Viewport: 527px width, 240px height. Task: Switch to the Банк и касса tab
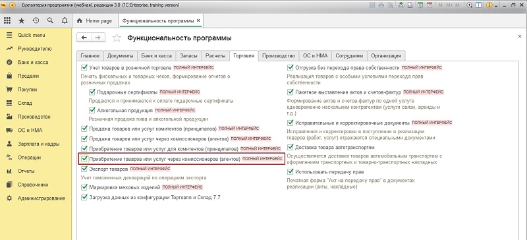(157, 55)
